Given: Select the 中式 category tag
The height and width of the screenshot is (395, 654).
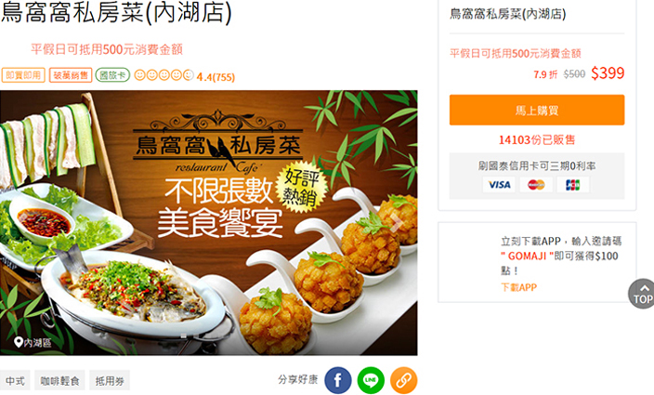Looking at the screenshot, I should [15, 380].
